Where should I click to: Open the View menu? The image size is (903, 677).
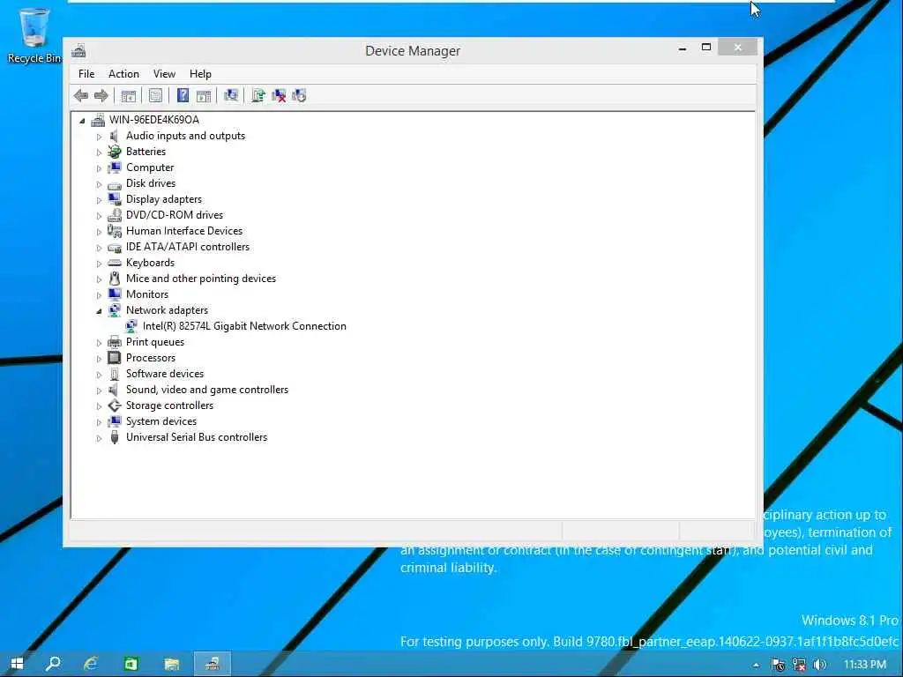164,74
